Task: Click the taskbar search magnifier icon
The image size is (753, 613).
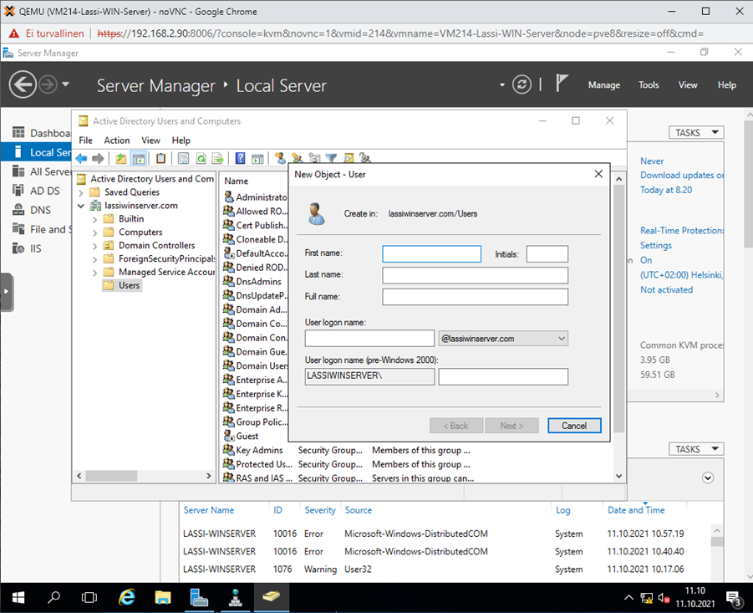Action: point(53,597)
